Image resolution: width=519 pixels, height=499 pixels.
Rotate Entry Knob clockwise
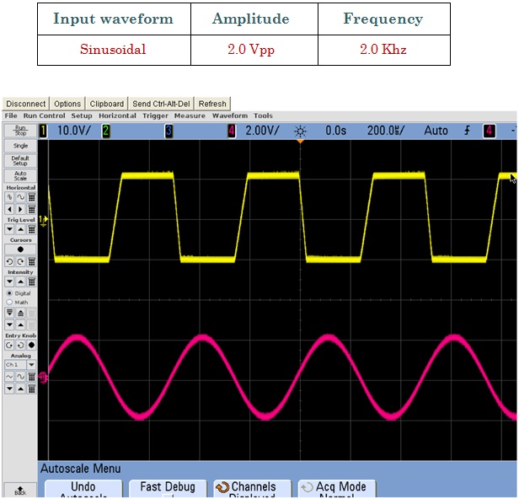9,346
